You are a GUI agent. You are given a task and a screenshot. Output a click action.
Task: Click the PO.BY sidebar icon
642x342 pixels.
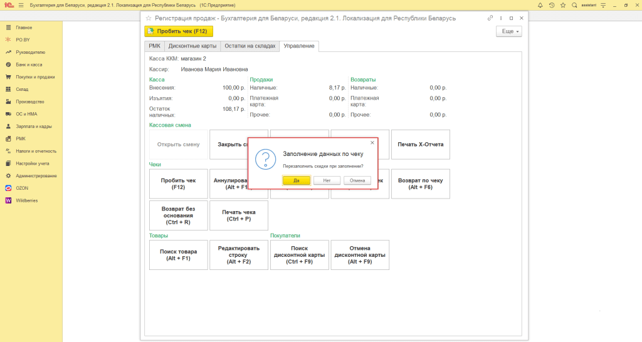(8, 39)
